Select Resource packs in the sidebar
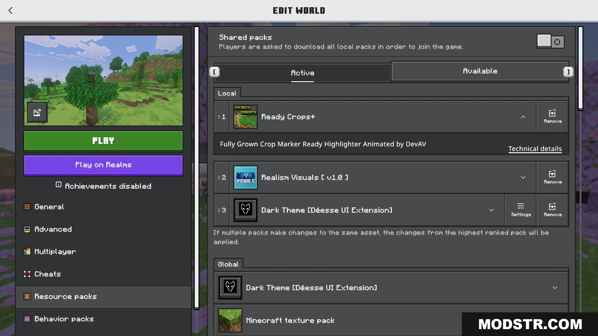 (x=103, y=296)
